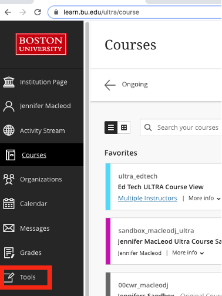Viewport: 222px width, 296px height.
Task: Click the Multiple Instructors link
Action: [x=147, y=199]
